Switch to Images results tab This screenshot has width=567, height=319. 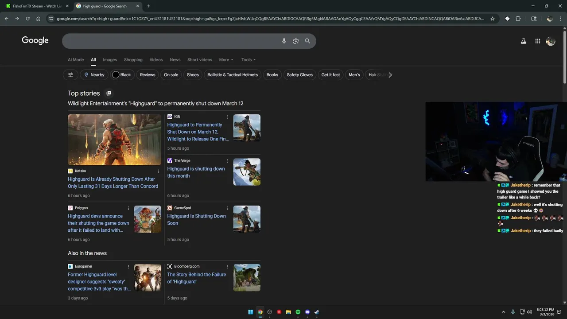click(110, 60)
